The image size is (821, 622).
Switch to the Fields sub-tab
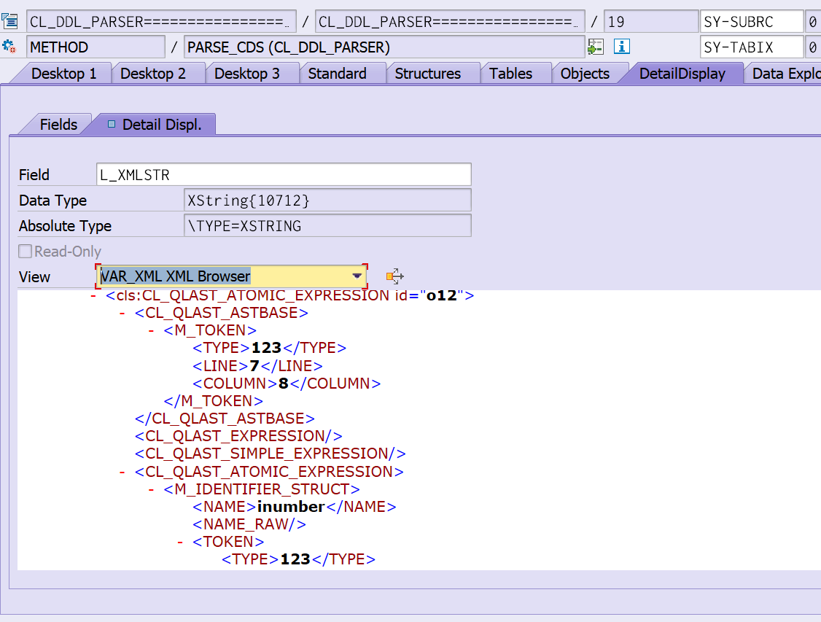pyautogui.click(x=58, y=125)
